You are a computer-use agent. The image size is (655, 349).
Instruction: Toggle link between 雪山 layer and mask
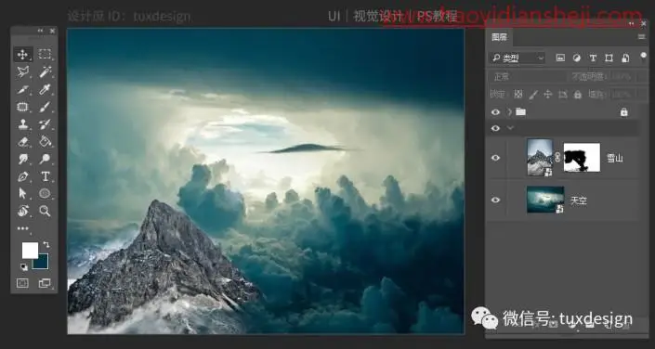point(557,158)
